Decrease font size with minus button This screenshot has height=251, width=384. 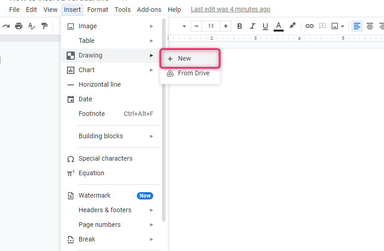[x=197, y=26]
